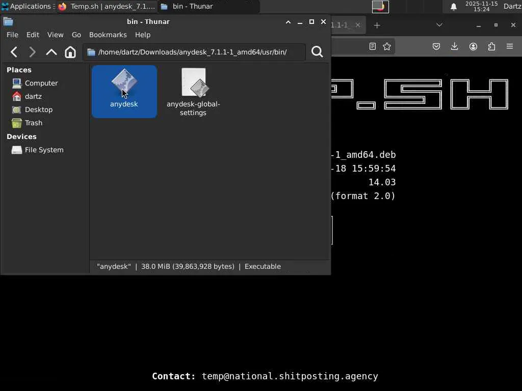
Task: Open Thunar search with magnifier icon
Action: [317, 51]
